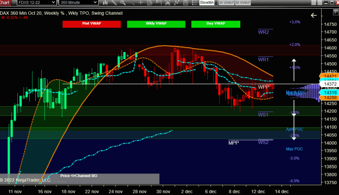
Task: Click the 14000 price axis label
Action: coord(330,143)
